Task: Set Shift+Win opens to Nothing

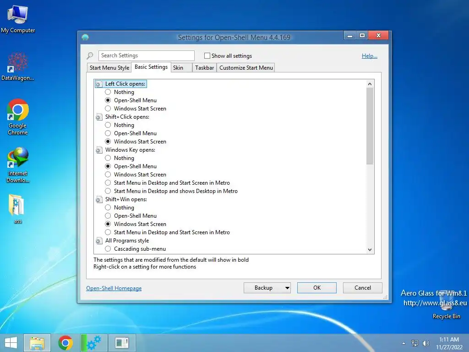Action: tap(108, 208)
